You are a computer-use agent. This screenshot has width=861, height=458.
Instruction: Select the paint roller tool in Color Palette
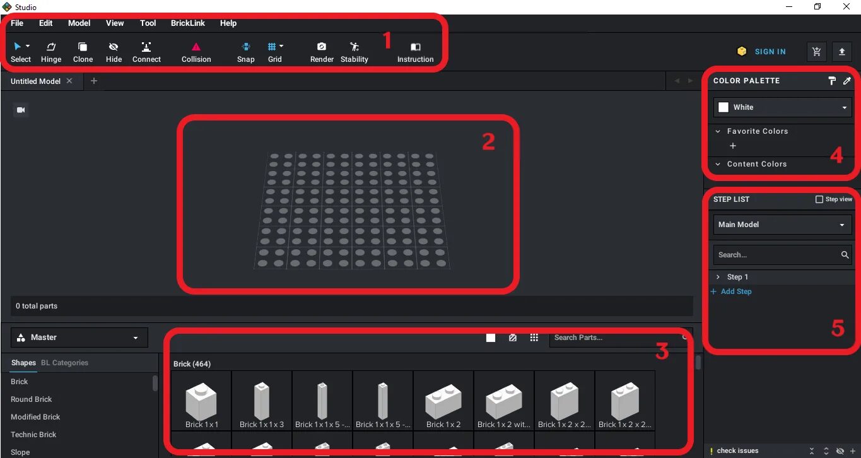click(x=832, y=81)
